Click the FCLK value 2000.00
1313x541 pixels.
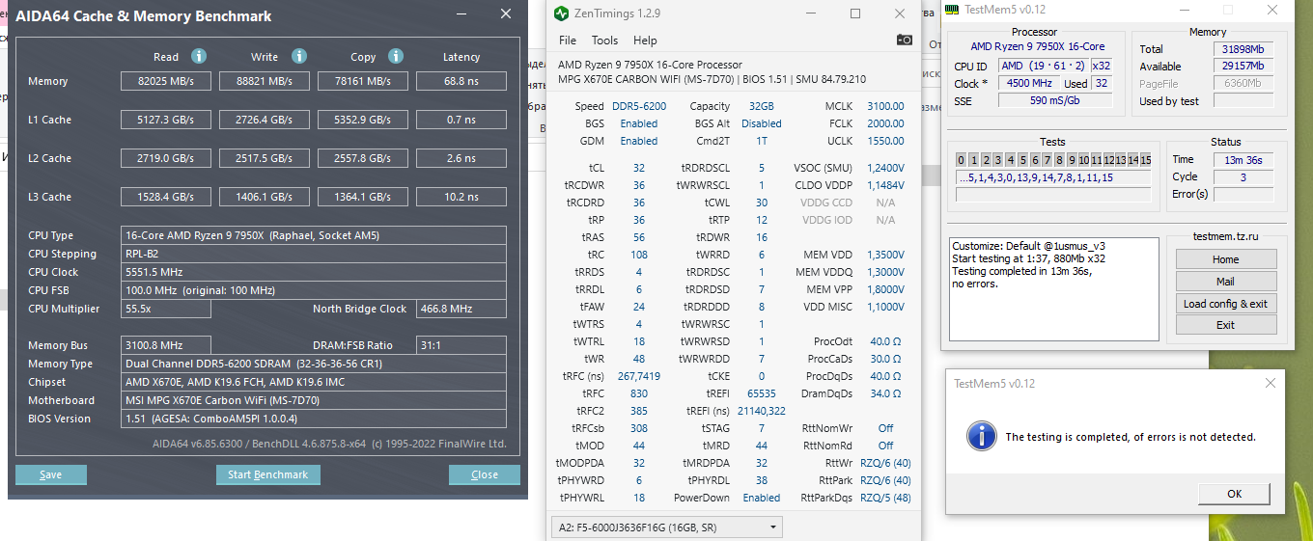click(x=885, y=123)
